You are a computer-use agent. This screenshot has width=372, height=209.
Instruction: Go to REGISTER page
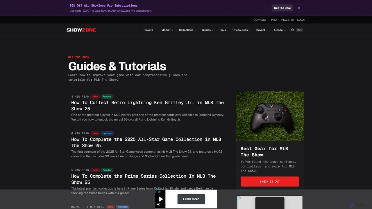point(288,20)
